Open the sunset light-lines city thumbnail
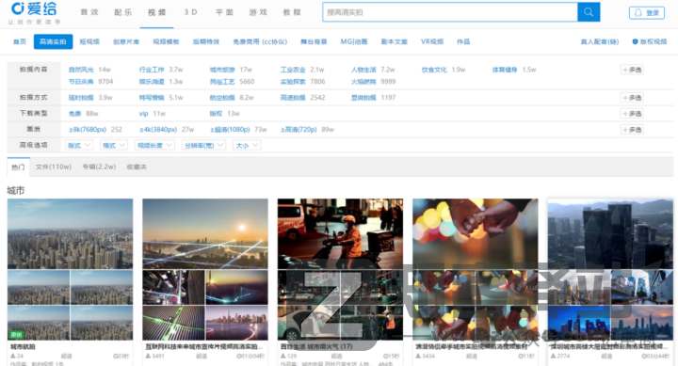 tap(205, 233)
